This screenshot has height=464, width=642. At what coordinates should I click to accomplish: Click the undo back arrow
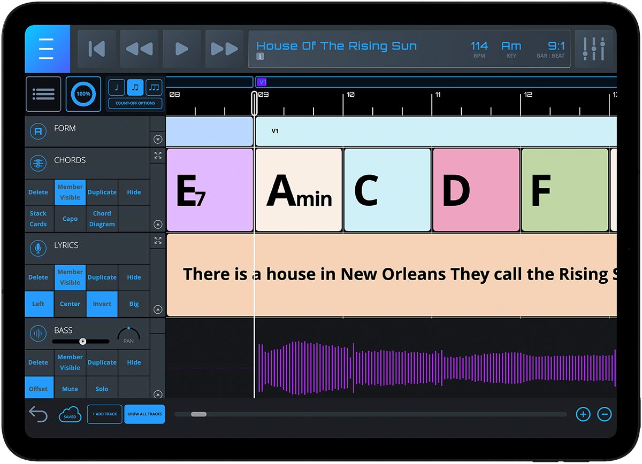pos(38,414)
